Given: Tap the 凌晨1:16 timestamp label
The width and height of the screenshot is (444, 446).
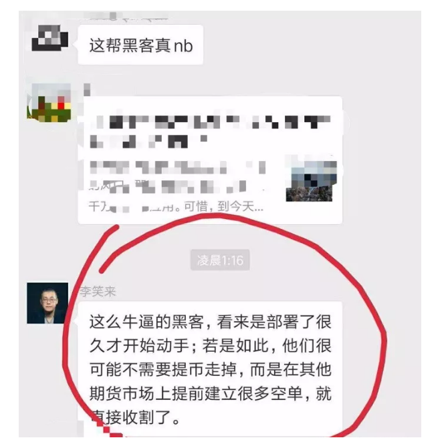Looking at the screenshot, I should click(220, 260).
